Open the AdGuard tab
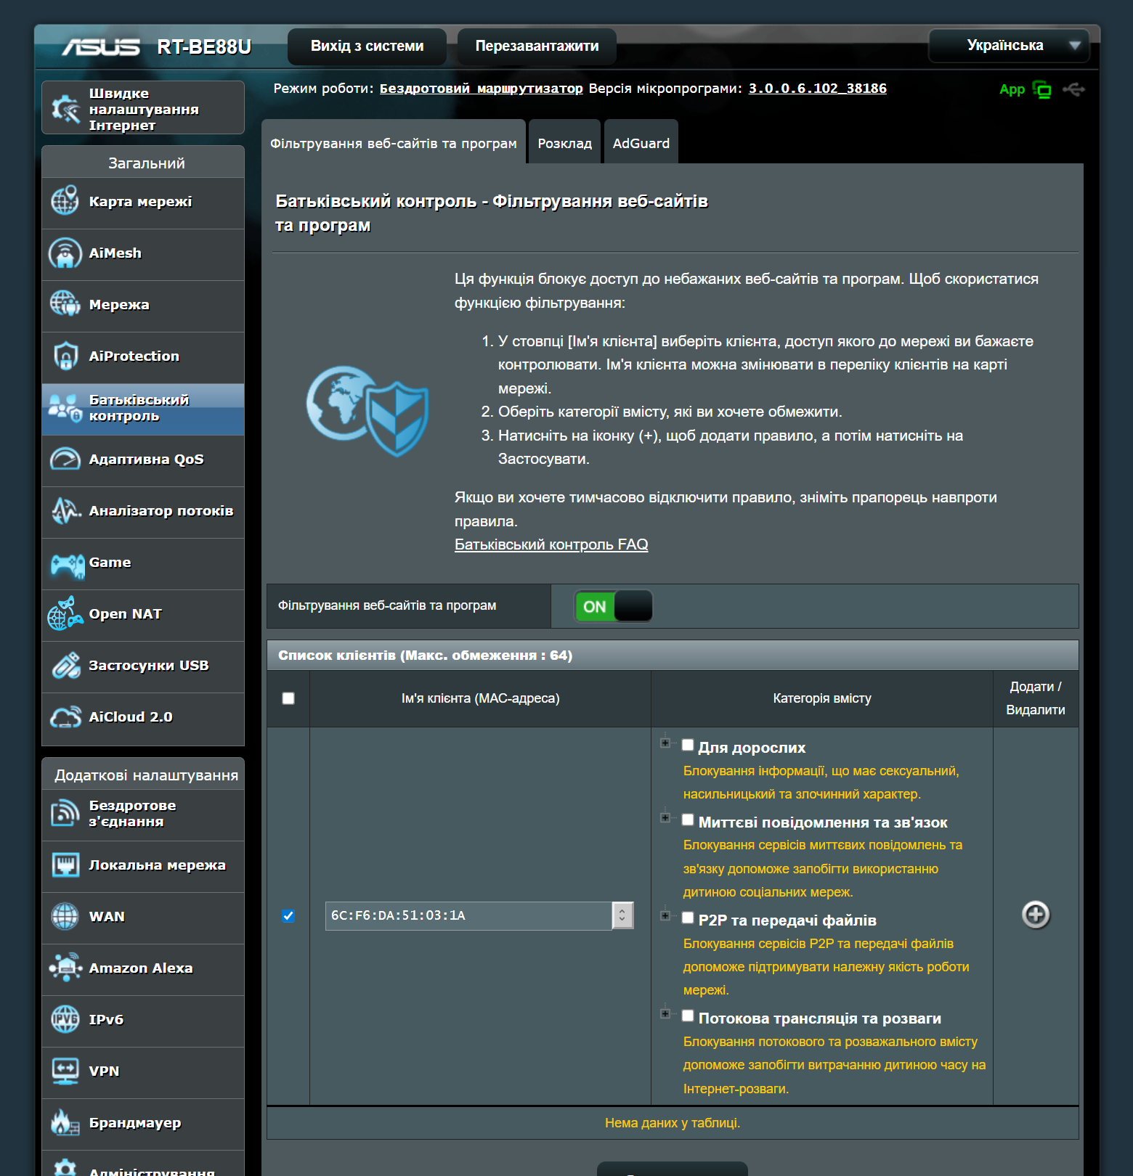This screenshot has width=1133, height=1176. pos(641,143)
